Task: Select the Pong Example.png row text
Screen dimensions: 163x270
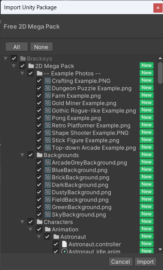Action: [76, 118]
